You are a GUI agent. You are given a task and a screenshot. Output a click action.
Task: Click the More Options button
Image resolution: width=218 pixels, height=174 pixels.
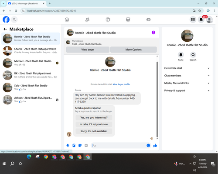click(x=133, y=50)
